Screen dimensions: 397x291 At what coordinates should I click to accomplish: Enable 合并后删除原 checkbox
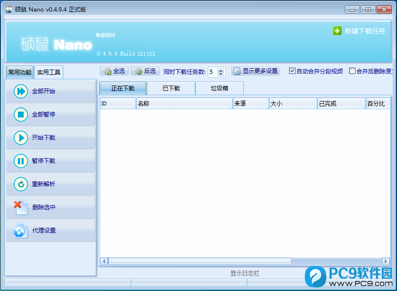[x=352, y=71]
